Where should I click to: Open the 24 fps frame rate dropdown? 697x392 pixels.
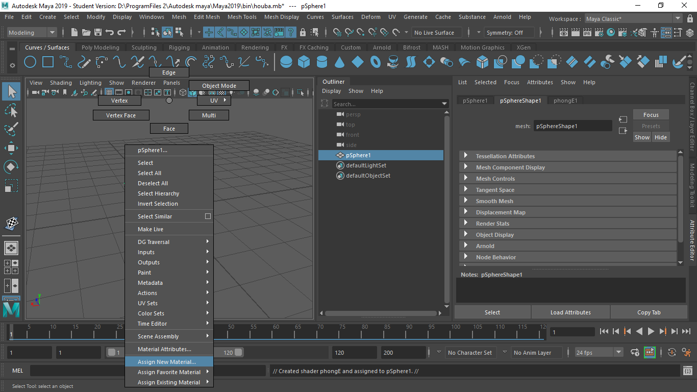[599, 352]
